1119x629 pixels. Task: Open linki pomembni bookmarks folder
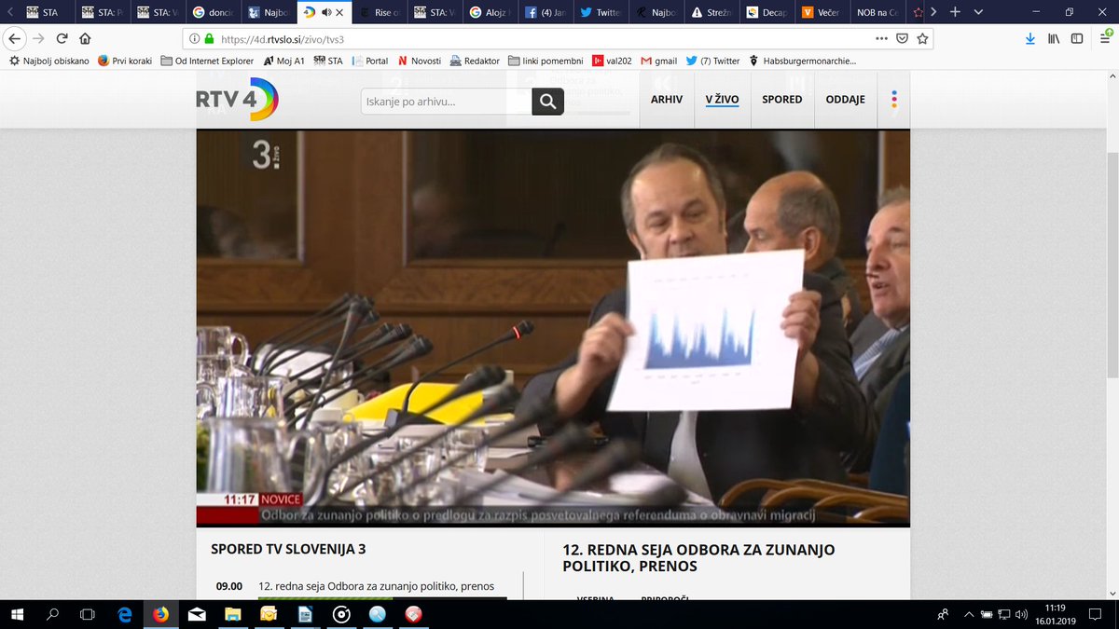point(546,61)
